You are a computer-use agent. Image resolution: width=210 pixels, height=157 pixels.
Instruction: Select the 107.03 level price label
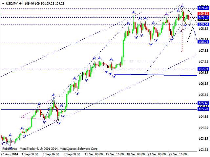(203, 69)
